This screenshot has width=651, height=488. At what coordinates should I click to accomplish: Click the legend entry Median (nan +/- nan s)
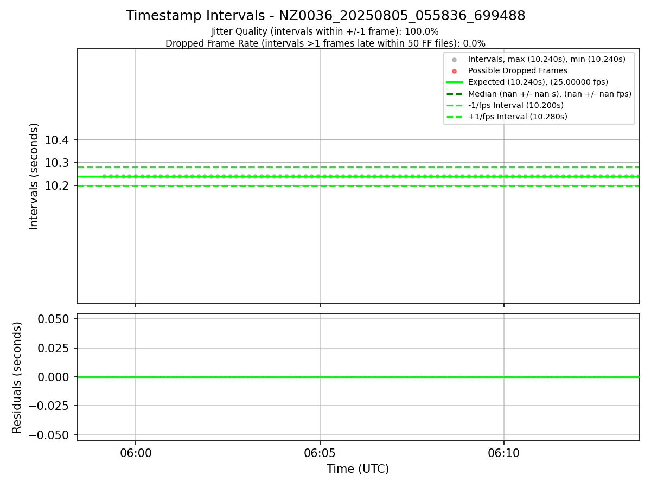point(550,94)
